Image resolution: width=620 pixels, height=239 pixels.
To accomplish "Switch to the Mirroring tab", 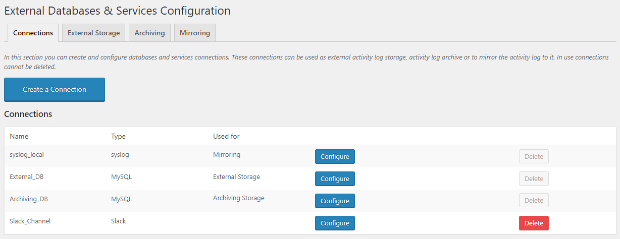I will 195,33.
